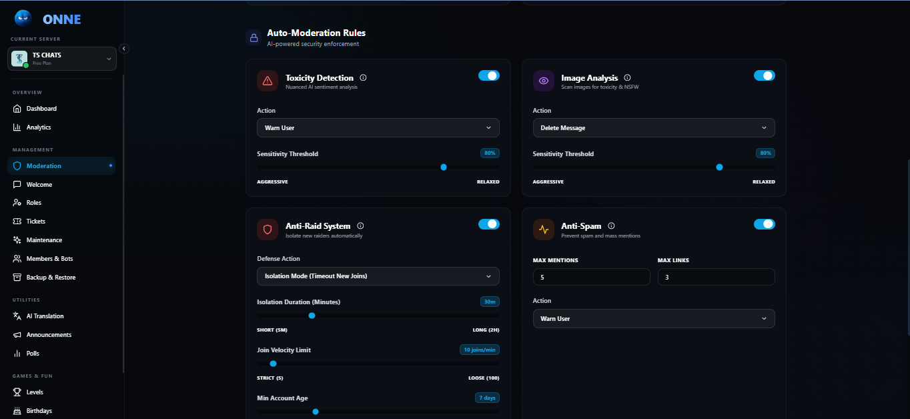Click the info icon beside Image Analysis

pyautogui.click(x=627, y=78)
